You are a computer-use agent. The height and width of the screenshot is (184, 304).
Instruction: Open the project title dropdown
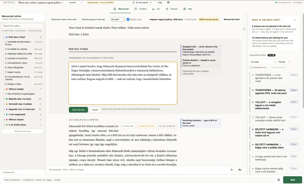point(41,3)
